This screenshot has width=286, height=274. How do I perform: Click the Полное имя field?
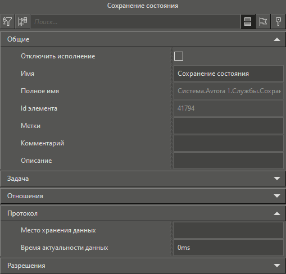coord(229,91)
